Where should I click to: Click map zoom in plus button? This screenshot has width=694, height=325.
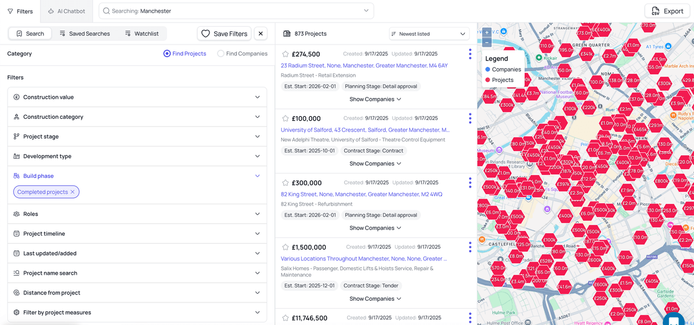point(486,32)
